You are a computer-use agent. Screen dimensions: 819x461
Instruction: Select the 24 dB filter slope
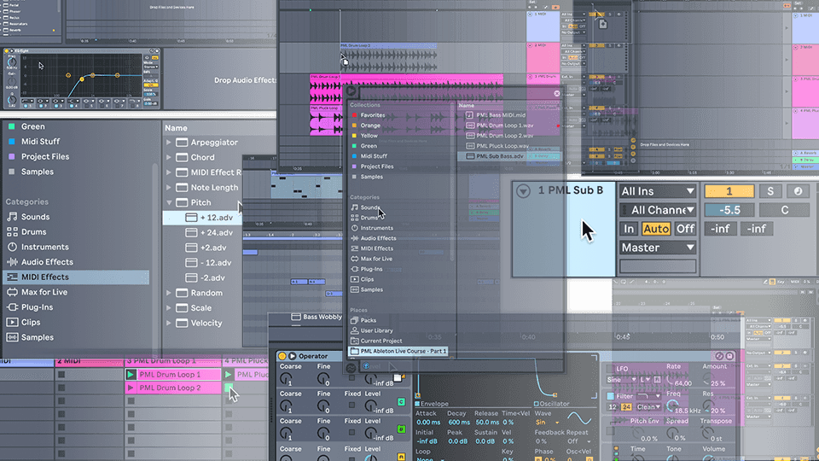click(x=626, y=406)
